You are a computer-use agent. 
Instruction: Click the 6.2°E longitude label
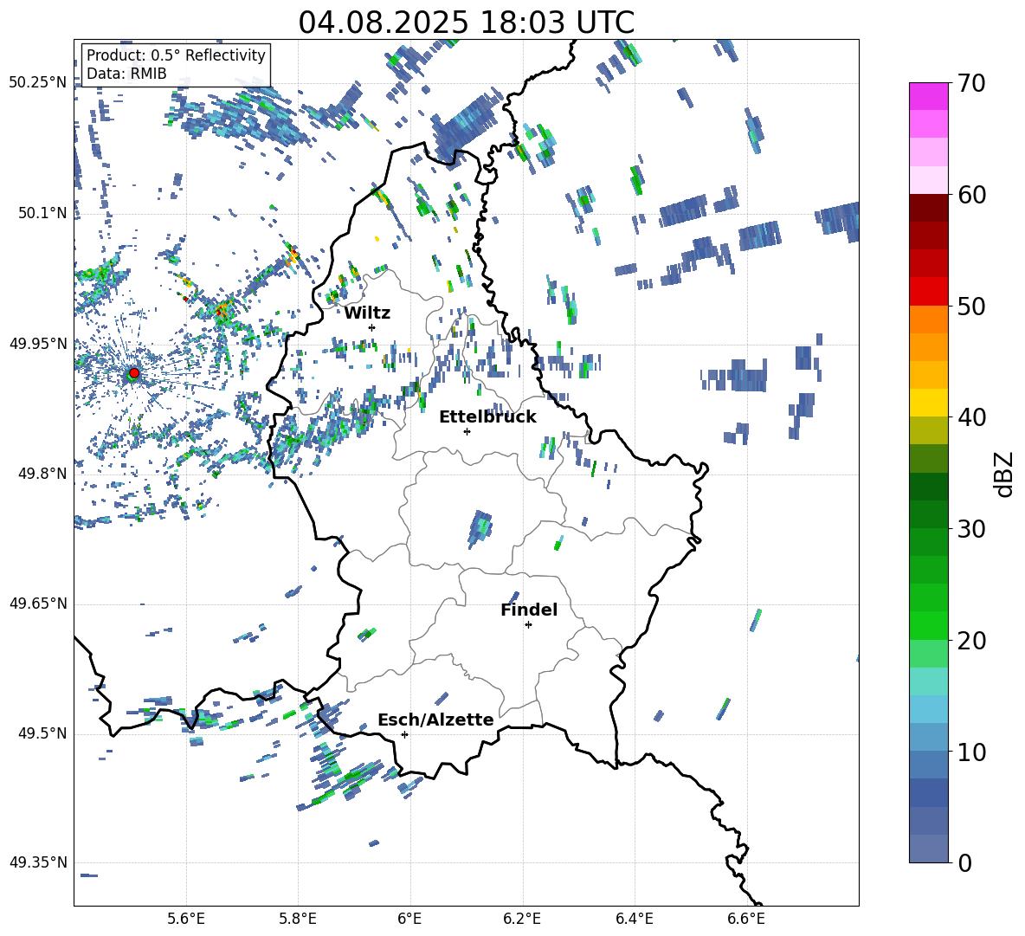[x=522, y=919]
